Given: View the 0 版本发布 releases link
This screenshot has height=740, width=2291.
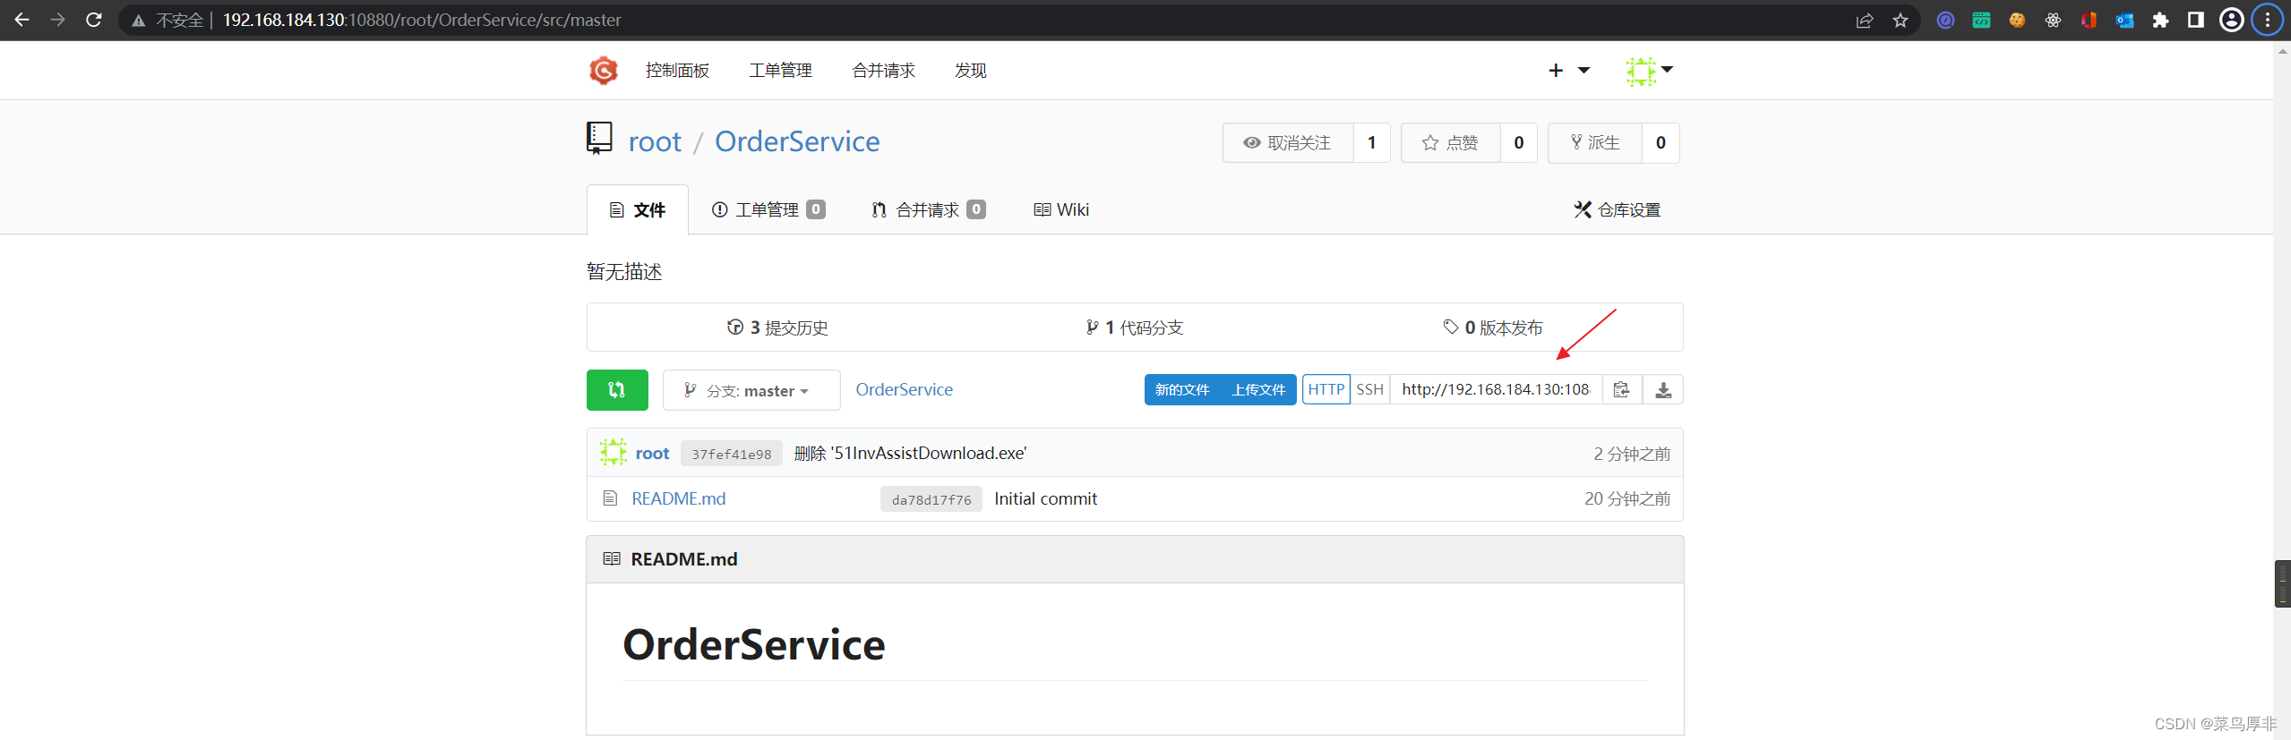Looking at the screenshot, I should pos(1493,327).
